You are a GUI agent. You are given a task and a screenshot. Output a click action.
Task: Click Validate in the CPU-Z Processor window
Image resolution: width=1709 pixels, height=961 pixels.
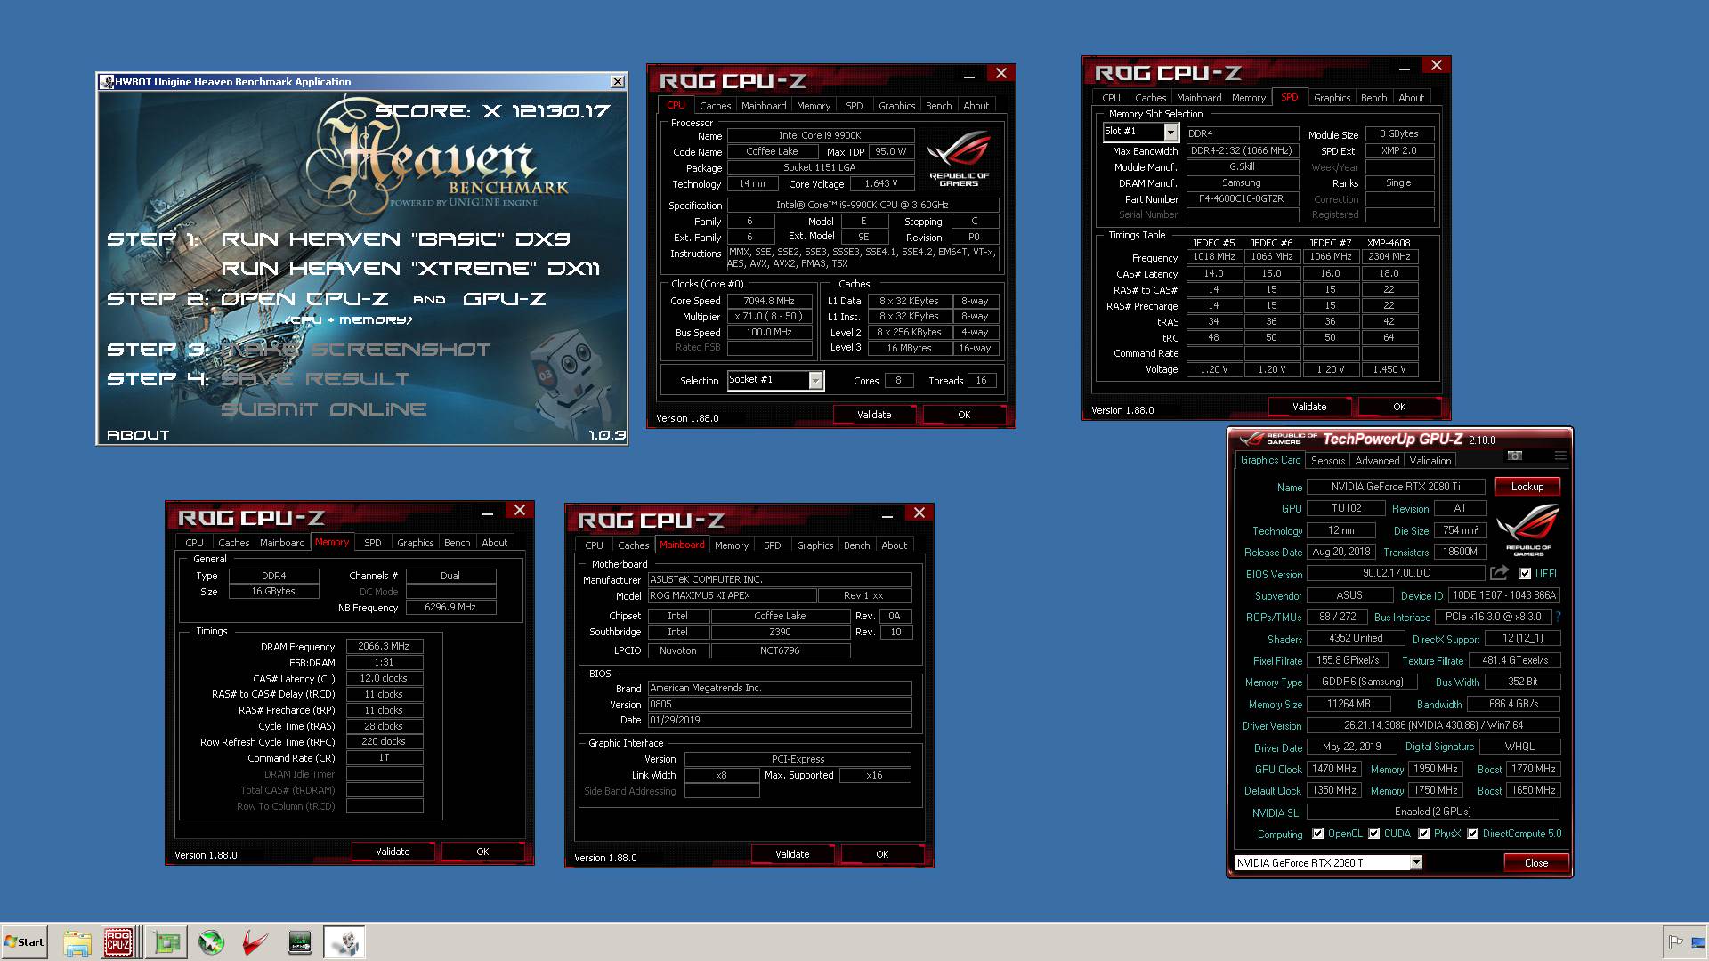pos(874,415)
